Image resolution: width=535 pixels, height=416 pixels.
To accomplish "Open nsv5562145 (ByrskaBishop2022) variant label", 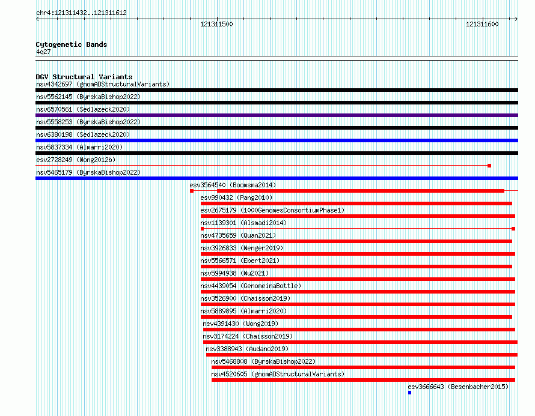I will 88,97.
